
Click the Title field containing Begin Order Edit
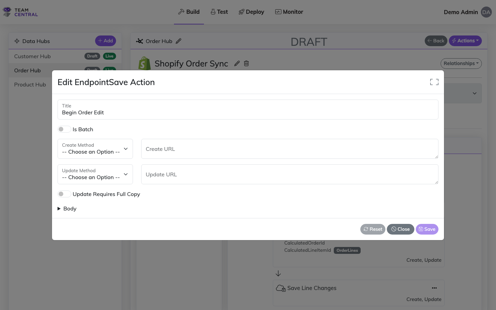coord(248,112)
